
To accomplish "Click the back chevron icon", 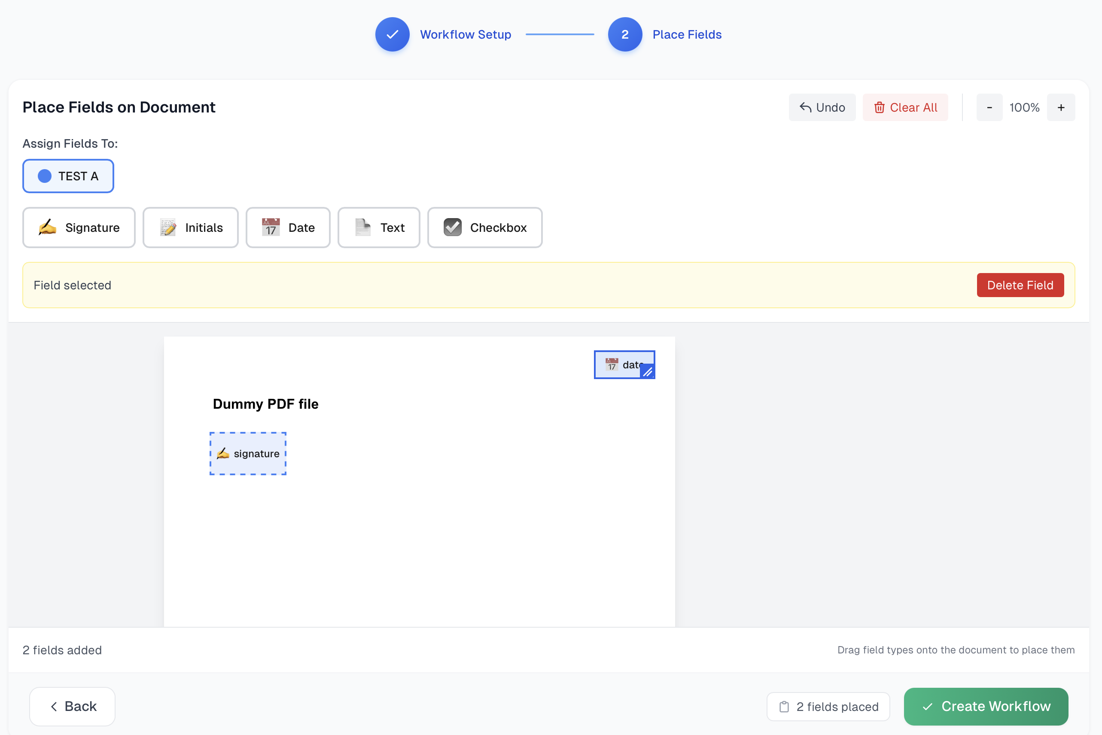I will click(x=55, y=706).
